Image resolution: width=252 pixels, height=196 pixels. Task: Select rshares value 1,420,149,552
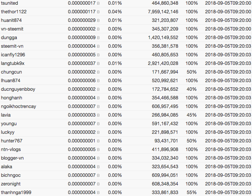(x=163, y=38)
